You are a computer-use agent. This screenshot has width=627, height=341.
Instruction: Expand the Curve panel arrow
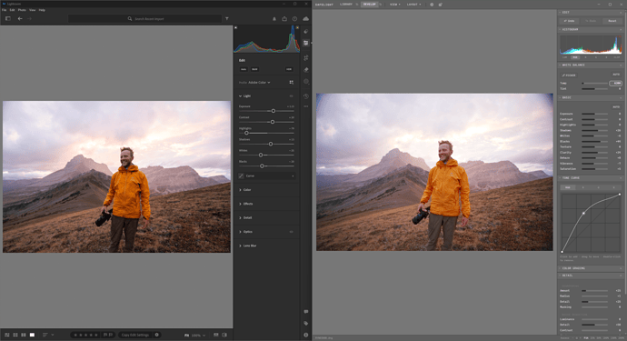[x=293, y=176]
